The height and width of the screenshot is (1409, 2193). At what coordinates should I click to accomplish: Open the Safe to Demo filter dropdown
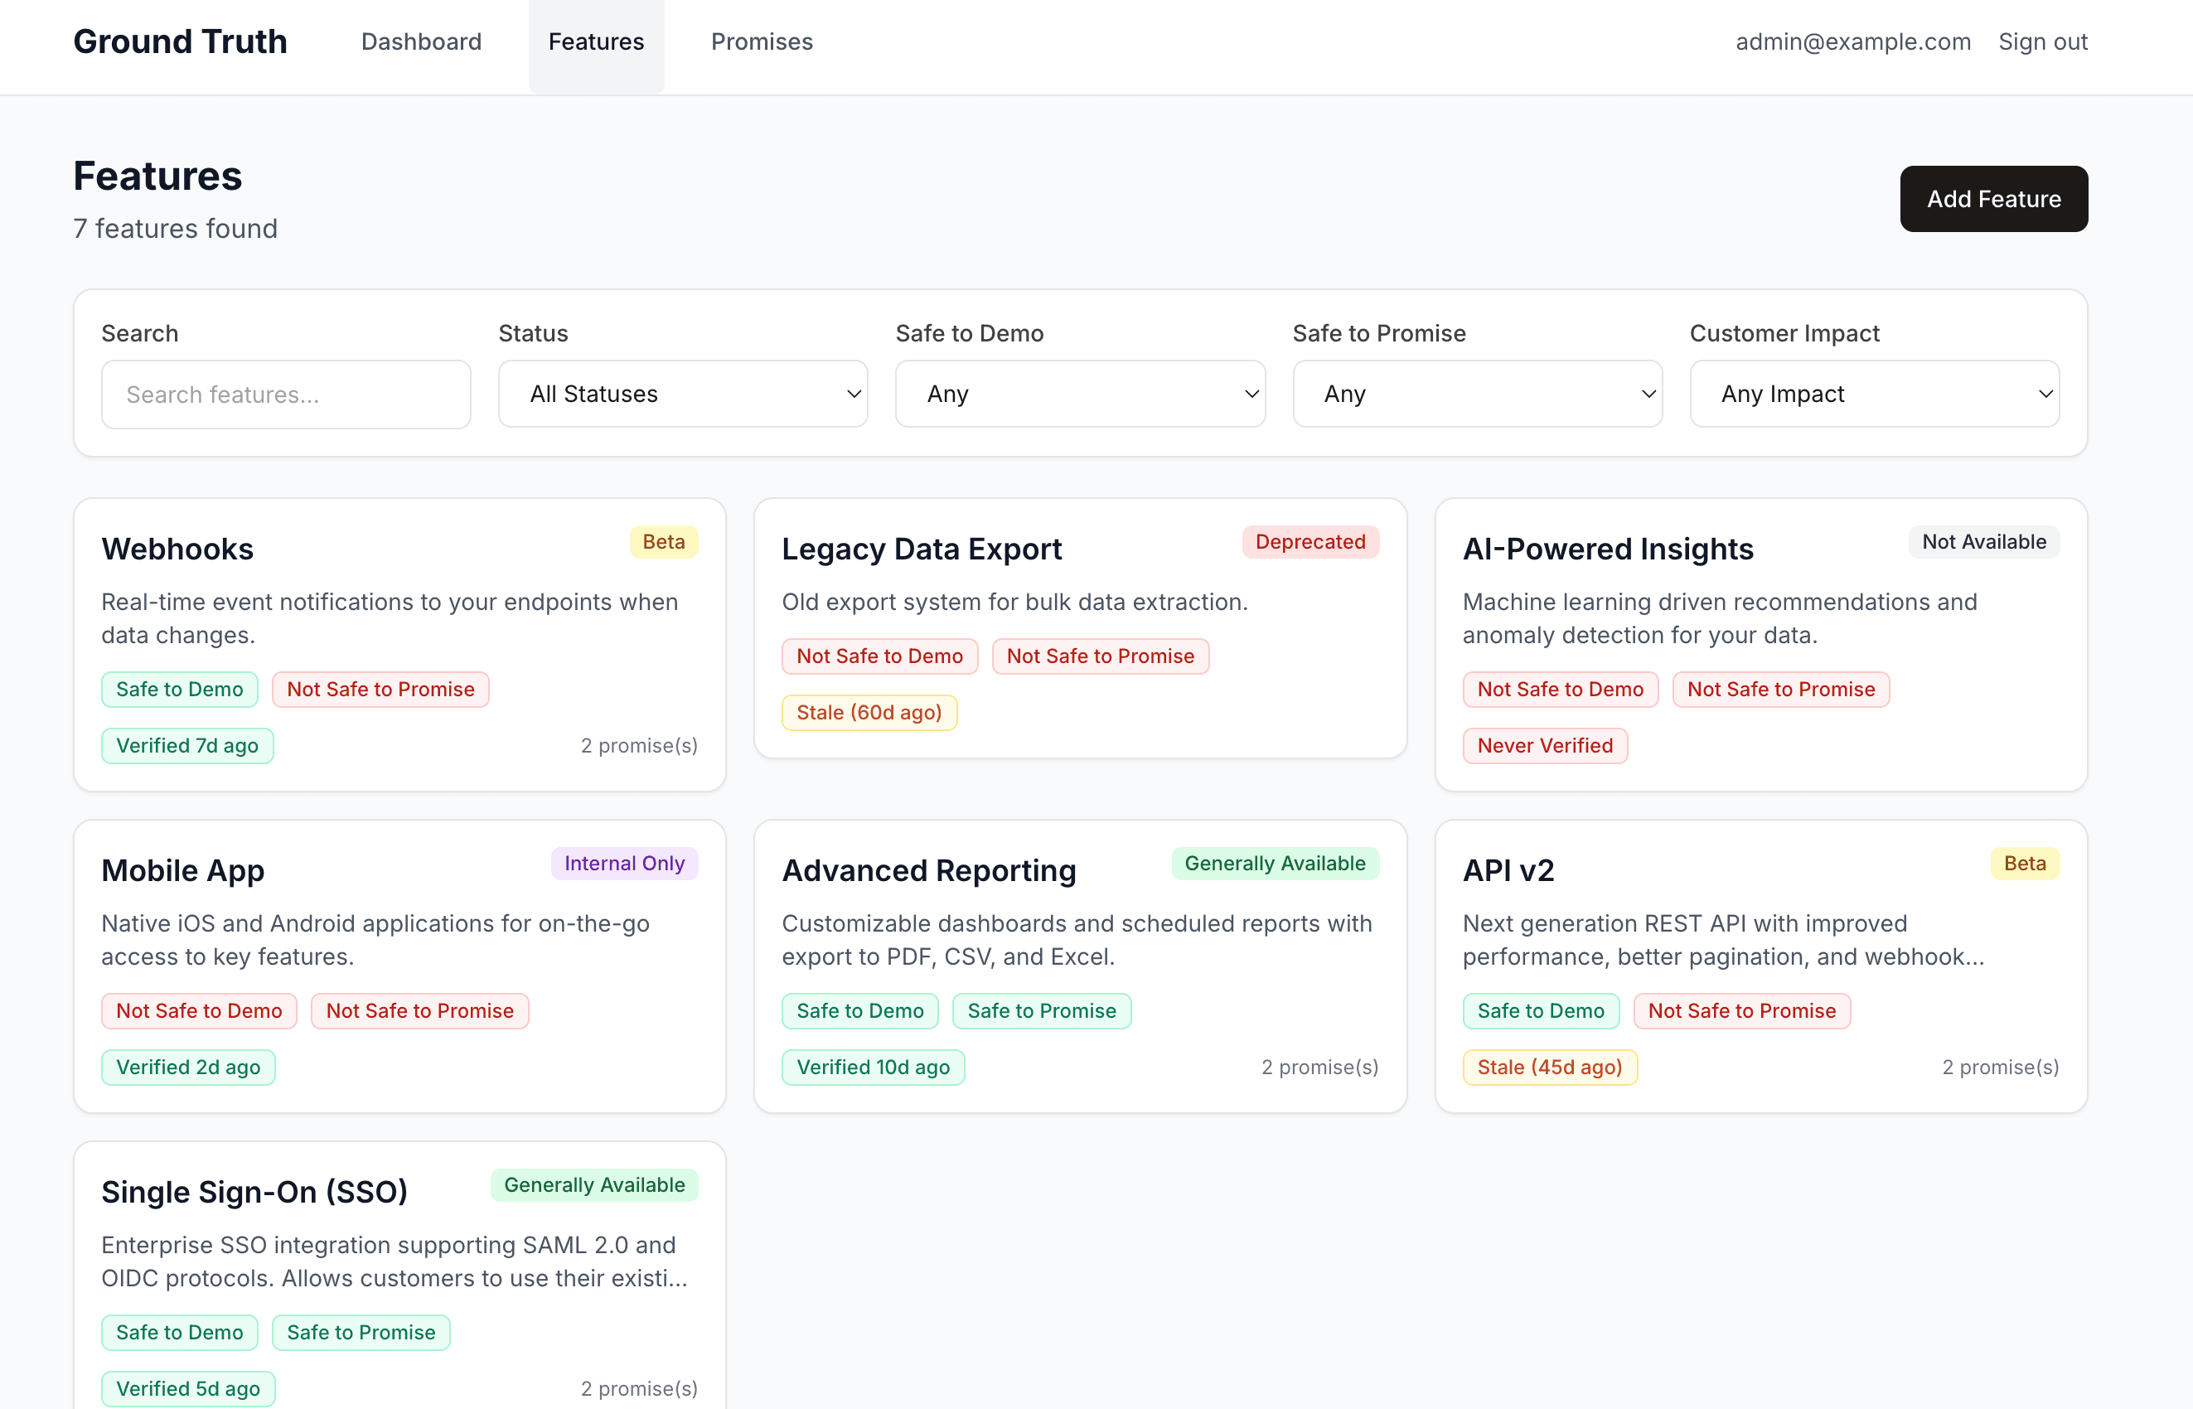click(x=1080, y=394)
